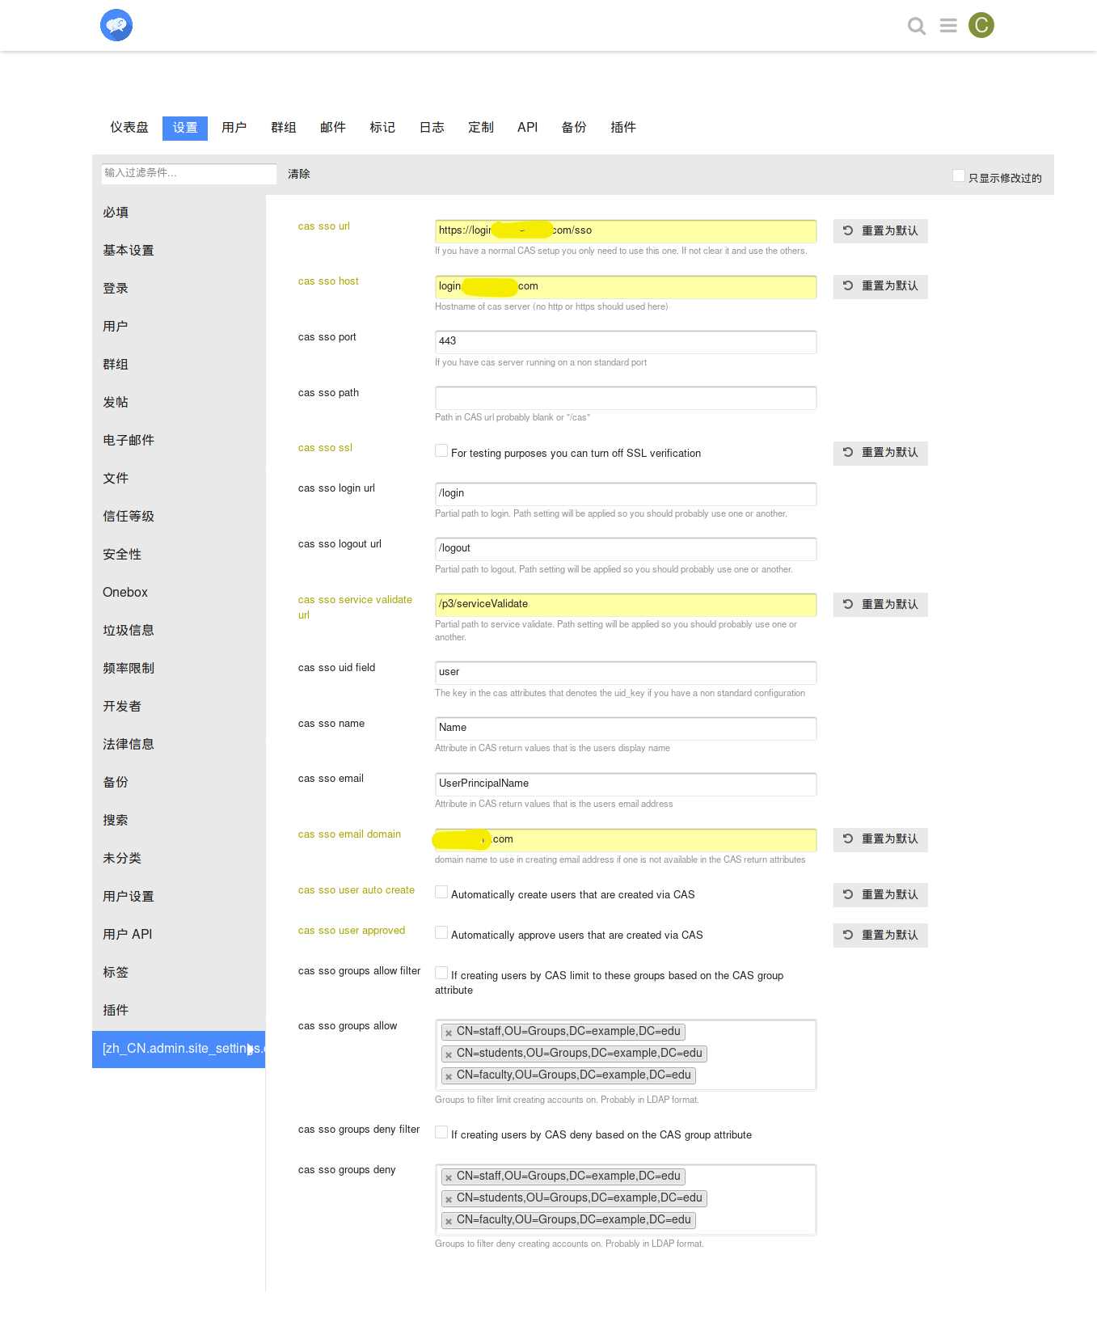The height and width of the screenshot is (1339, 1097).
Task: Remove CN=staff from groups allow list
Action: [449, 1033]
